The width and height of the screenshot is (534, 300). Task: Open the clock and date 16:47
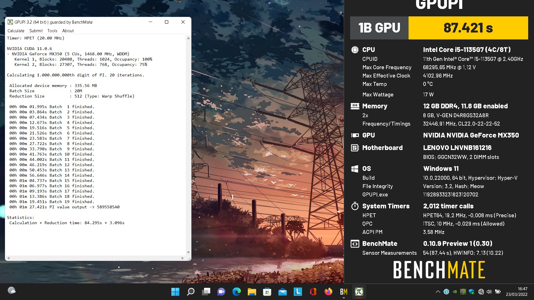[x=516, y=292]
